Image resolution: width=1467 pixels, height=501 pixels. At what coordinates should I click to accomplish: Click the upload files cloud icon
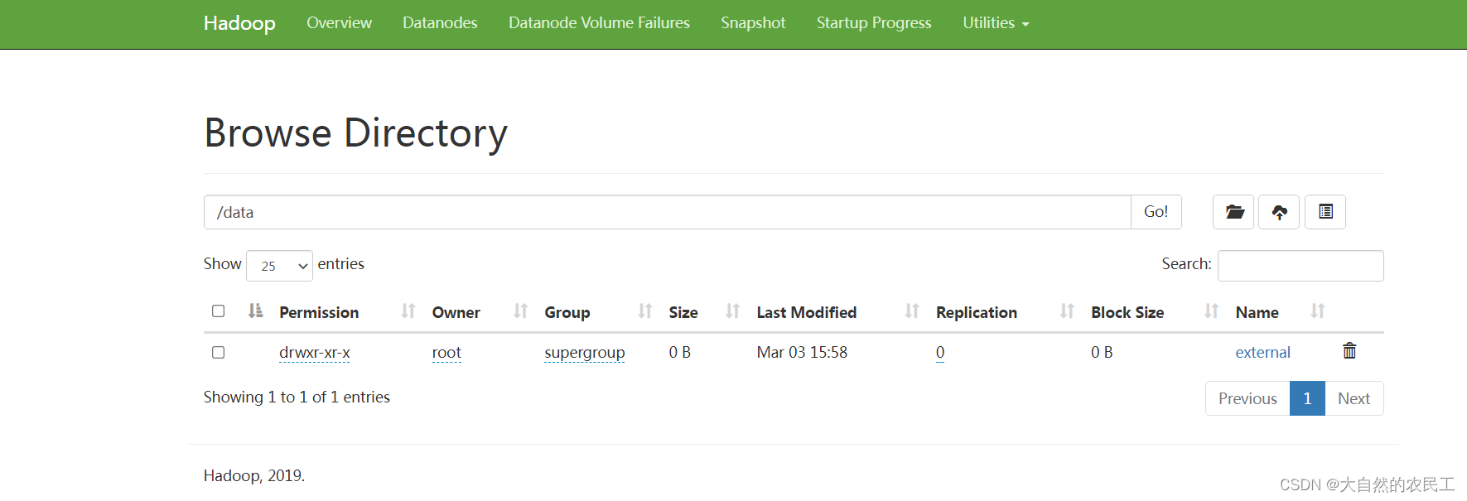coord(1279,212)
